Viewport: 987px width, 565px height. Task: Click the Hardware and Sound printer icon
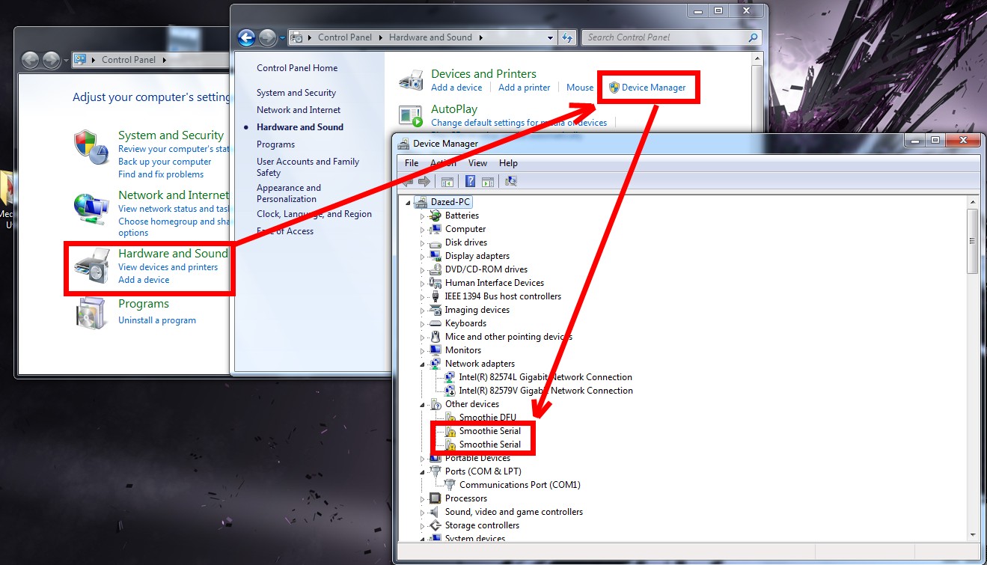tap(91, 266)
